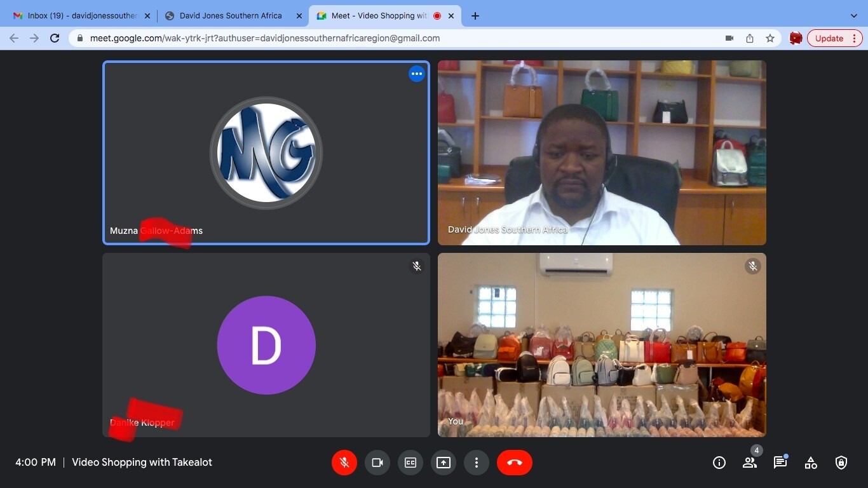Expand the tab search chevron

(853, 16)
